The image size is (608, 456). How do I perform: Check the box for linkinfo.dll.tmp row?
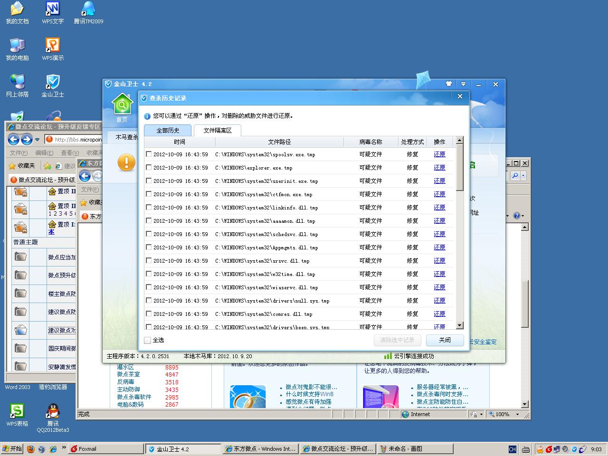coord(149,207)
